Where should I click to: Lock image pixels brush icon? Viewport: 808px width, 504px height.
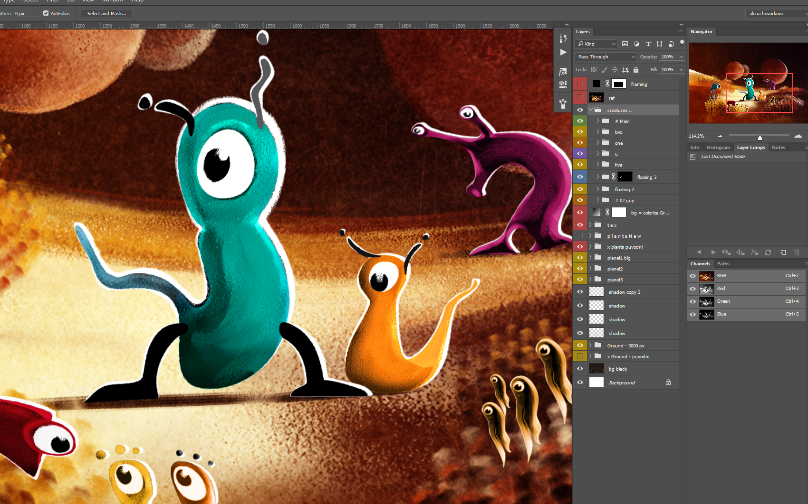coord(604,70)
